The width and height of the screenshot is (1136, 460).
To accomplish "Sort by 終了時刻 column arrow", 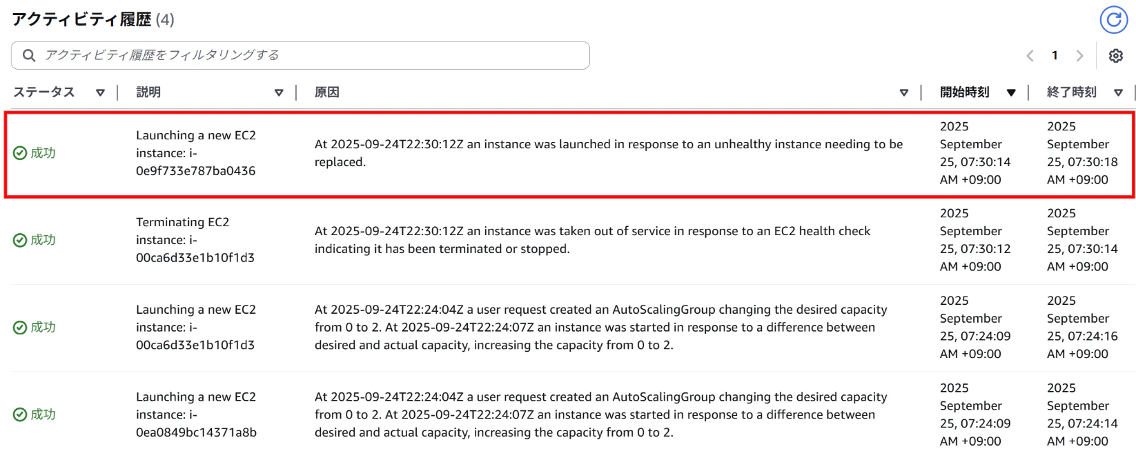I will tap(1118, 92).
